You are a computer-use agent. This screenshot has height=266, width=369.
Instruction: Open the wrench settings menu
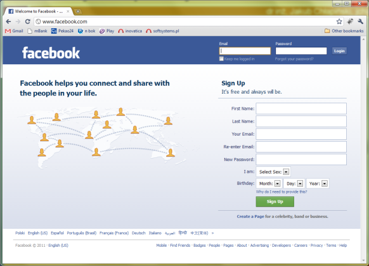(x=360, y=22)
